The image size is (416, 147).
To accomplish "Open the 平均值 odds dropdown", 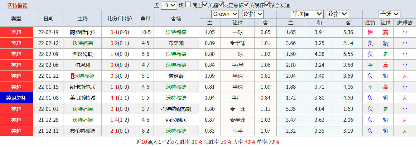I will (x=307, y=14).
